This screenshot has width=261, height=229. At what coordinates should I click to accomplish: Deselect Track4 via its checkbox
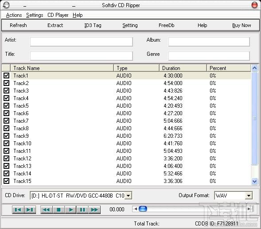(x=6, y=98)
